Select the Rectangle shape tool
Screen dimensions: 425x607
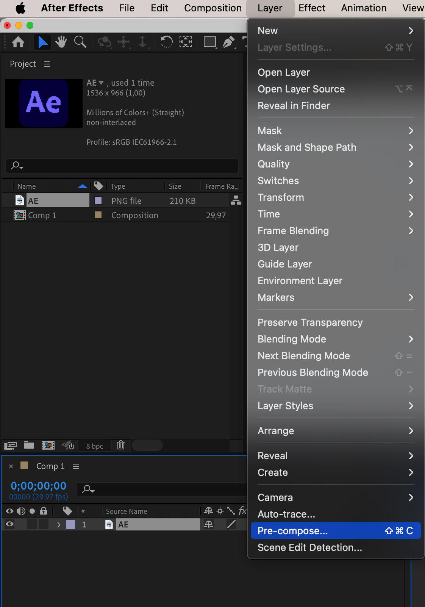tap(209, 42)
